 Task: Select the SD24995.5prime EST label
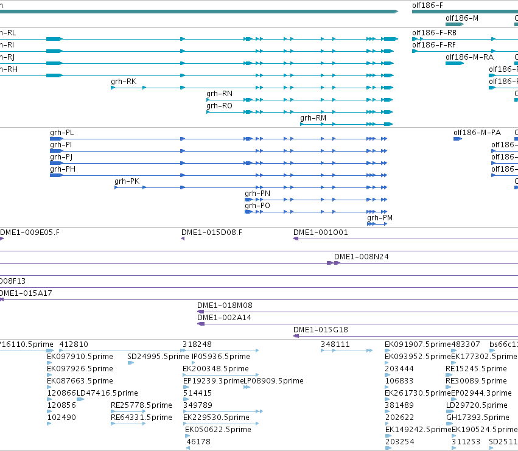click(158, 357)
